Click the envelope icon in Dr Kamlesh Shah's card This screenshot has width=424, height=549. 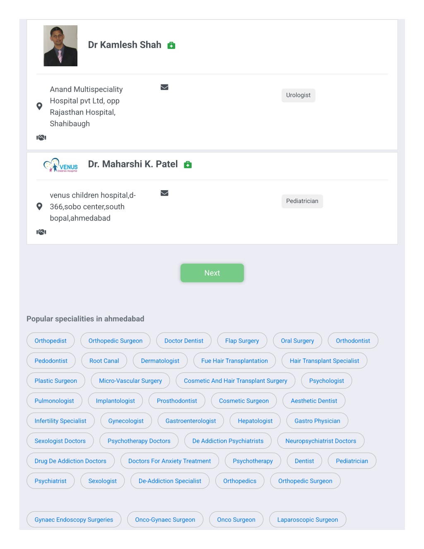[x=164, y=87]
